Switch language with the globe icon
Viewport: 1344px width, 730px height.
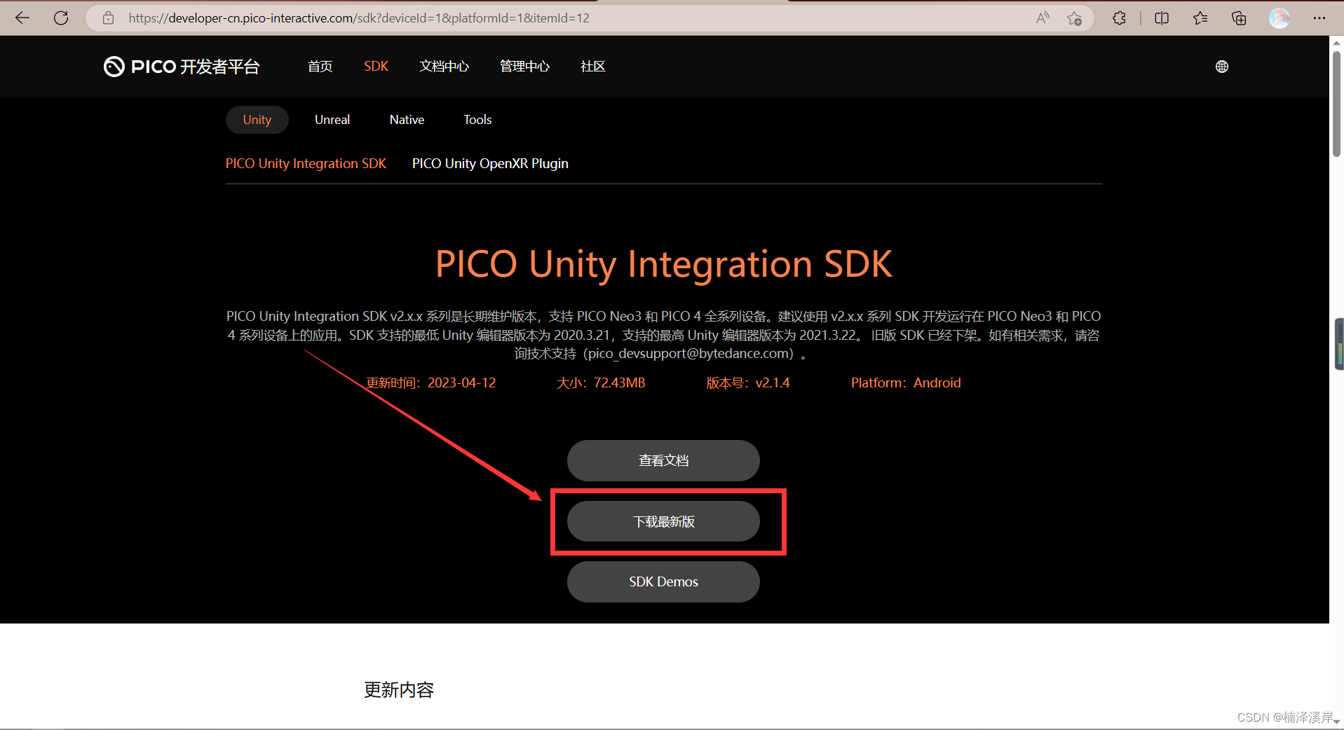1222,67
